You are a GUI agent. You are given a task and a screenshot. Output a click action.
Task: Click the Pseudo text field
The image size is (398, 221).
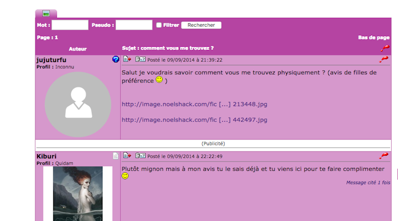tap(134, 25)
